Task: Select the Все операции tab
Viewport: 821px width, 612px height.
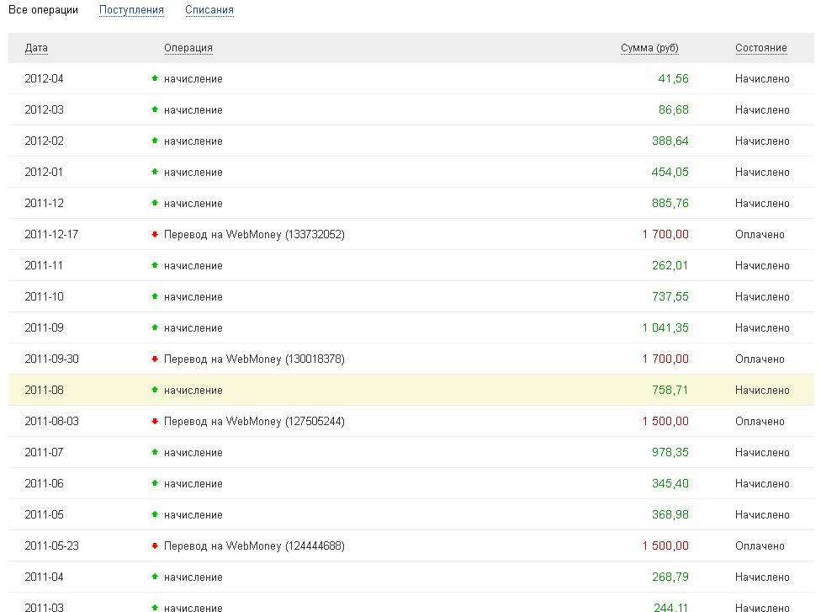Action: click(43, 11)
